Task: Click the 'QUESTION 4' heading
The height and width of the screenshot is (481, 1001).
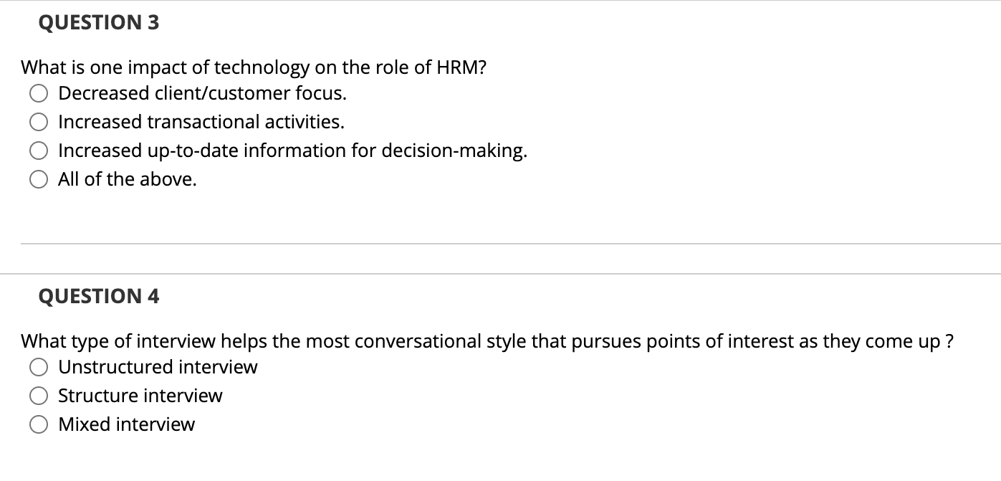Action: point(98,296)
